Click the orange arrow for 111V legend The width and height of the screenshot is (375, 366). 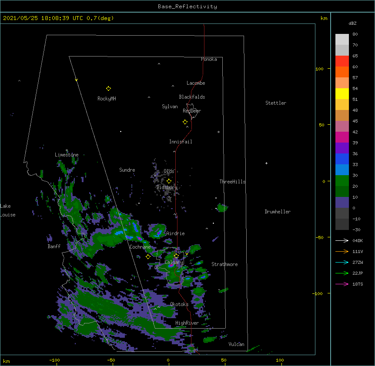(x=342, y=251)
